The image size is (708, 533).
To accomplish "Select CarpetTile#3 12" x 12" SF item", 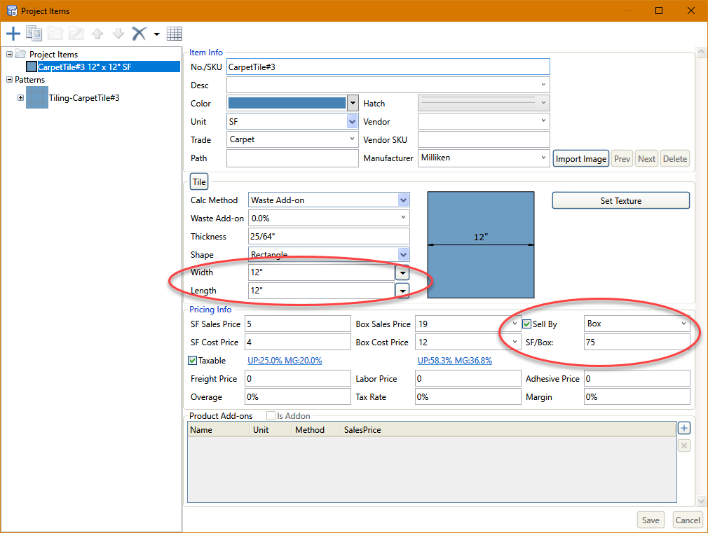I will coord(84,67).
